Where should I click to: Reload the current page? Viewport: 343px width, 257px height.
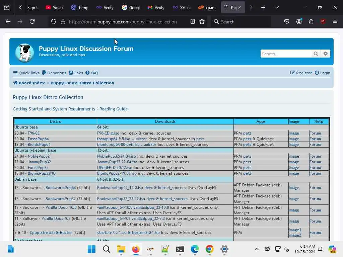point(32,22)
